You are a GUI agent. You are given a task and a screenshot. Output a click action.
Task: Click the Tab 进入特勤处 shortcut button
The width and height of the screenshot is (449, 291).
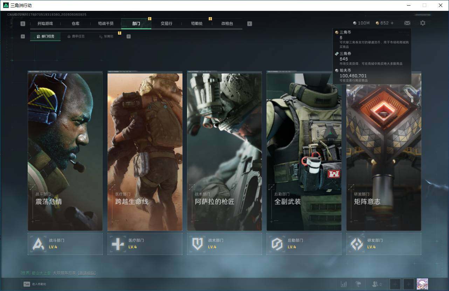pos(35,284)
